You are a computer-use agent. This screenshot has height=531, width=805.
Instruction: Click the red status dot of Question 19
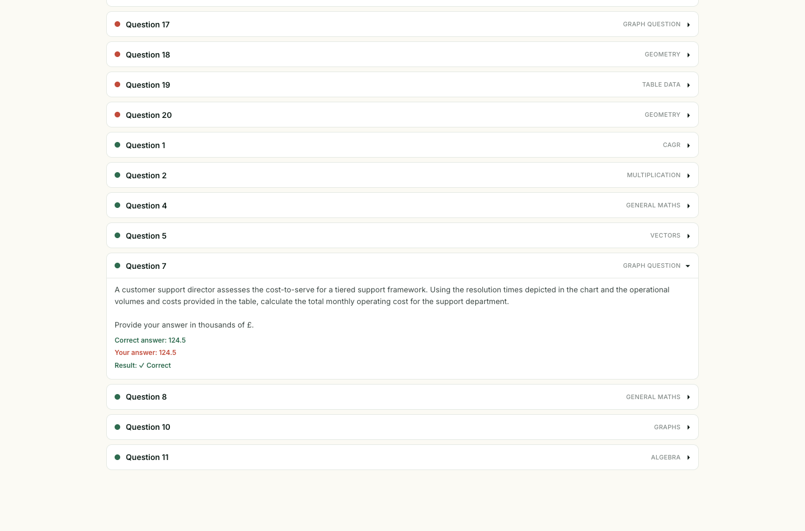pyautogui.click(x=117, y=84)
